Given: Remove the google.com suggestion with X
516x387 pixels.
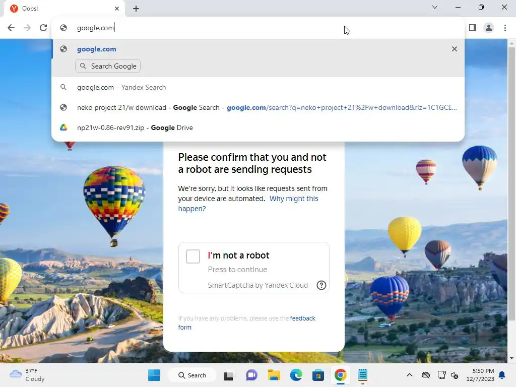Looking at the screenshot, I should [455, 49].
